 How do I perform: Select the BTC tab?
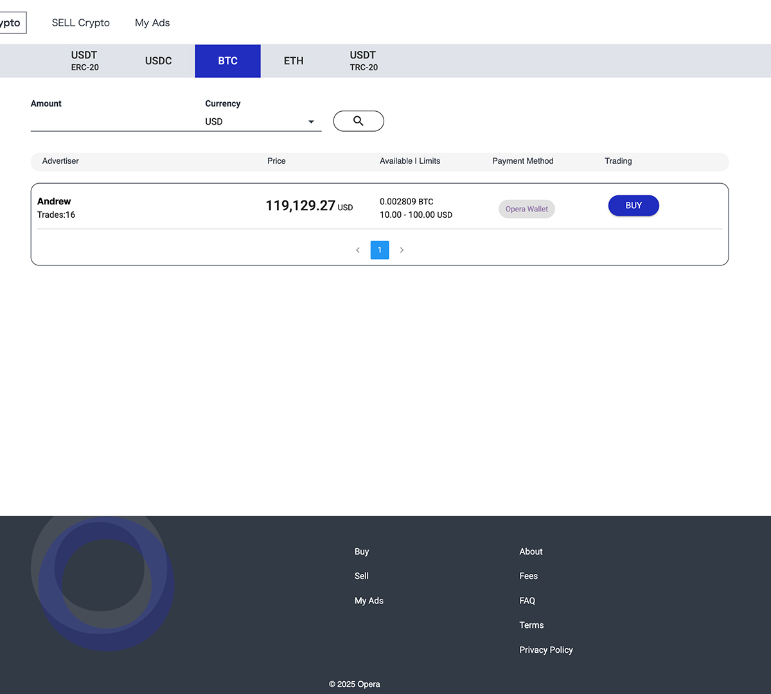point(227,61)
